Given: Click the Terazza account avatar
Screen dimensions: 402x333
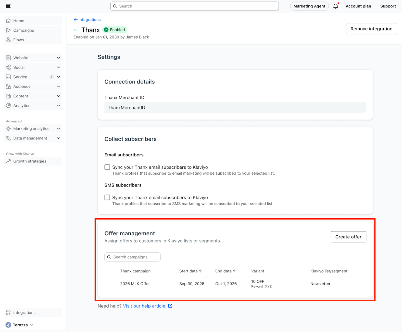Looking at the screenshot, I should 8,325.
